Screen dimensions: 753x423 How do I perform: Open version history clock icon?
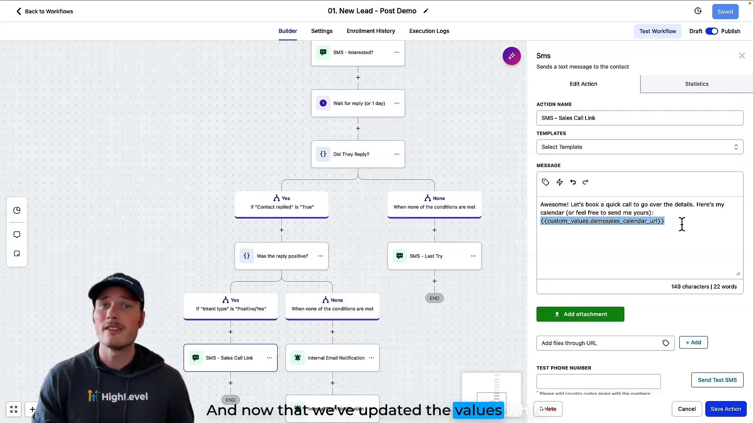698,11
